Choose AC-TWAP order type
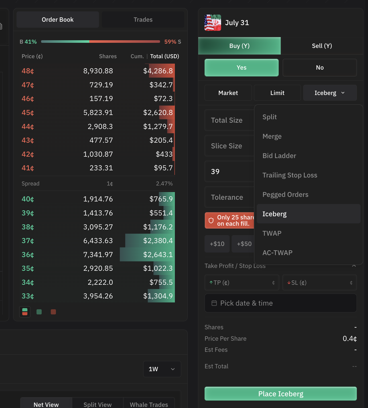 309,253
